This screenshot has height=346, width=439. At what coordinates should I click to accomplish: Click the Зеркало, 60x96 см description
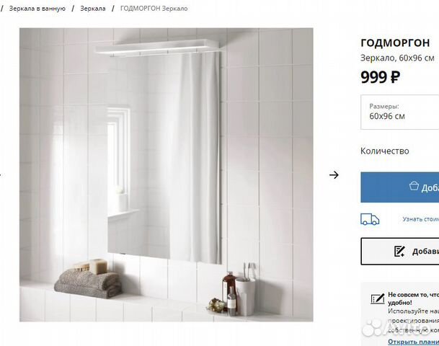pyautogui.click(x=397, y=58)
